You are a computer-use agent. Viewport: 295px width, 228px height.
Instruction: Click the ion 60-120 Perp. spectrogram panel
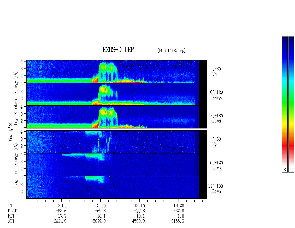coord(116,164)
